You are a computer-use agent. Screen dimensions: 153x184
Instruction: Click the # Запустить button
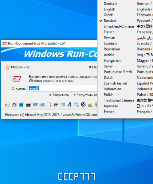point(59,95)
